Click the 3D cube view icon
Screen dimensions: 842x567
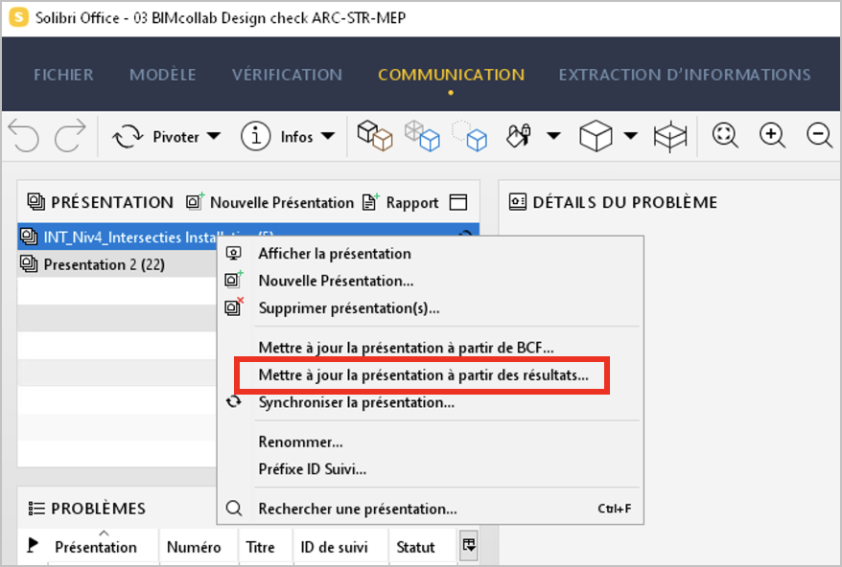click(596, 136)
